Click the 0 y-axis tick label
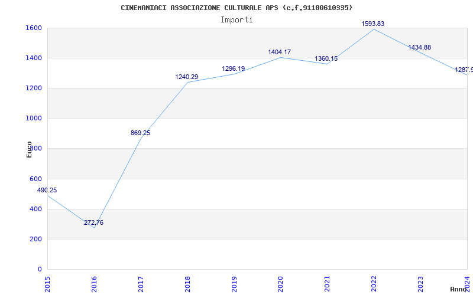The width and height of the screenshot is (473, 295). (40, 270)
